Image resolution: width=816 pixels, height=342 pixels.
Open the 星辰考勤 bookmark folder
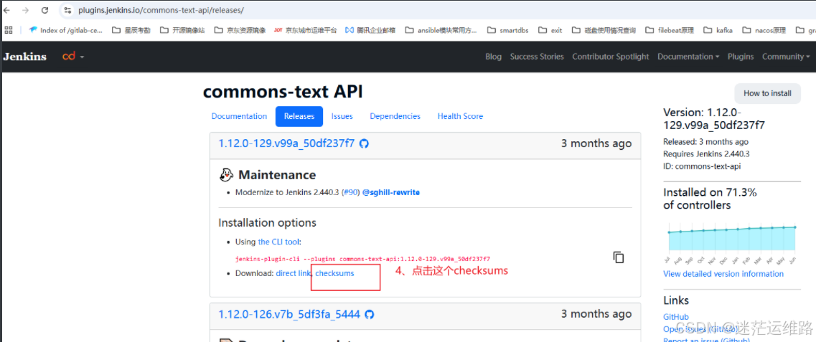click(131, 30)
